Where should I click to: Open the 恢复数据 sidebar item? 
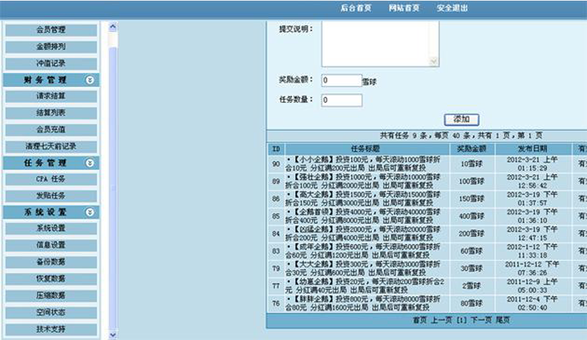click(51, 279)
